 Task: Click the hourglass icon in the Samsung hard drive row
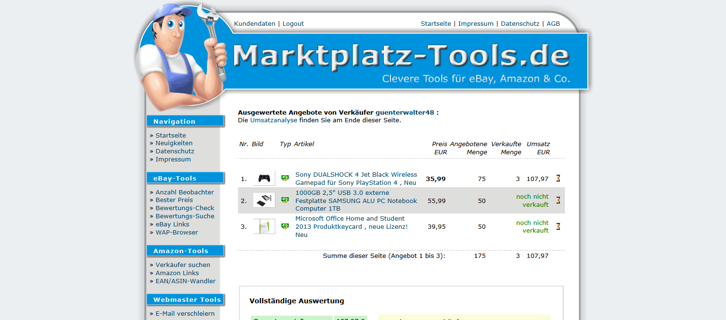[x=558, y=200]
